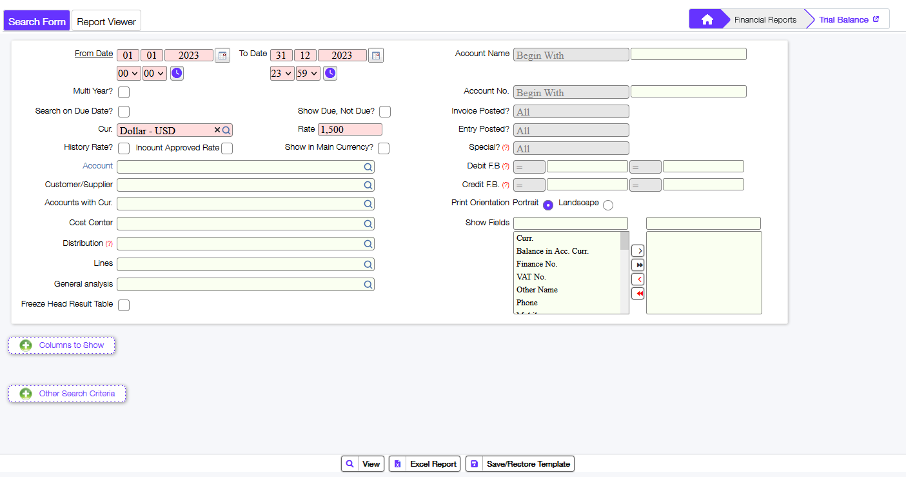Click the From Date clock icon
The image size is (906, 477).
click(177, 74)
